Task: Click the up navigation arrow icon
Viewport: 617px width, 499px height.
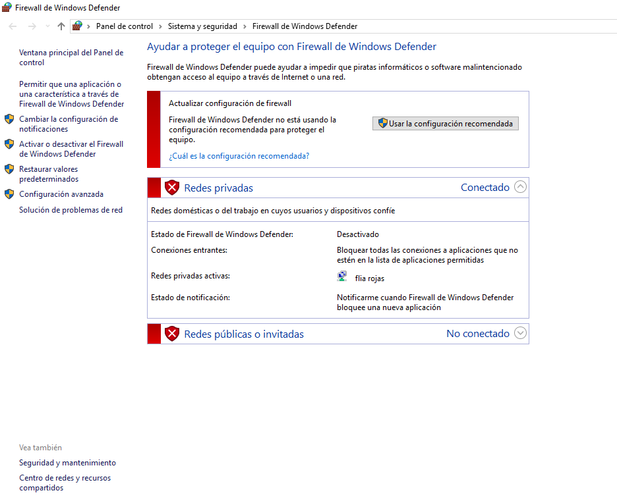Action: [x=61, y=26]
